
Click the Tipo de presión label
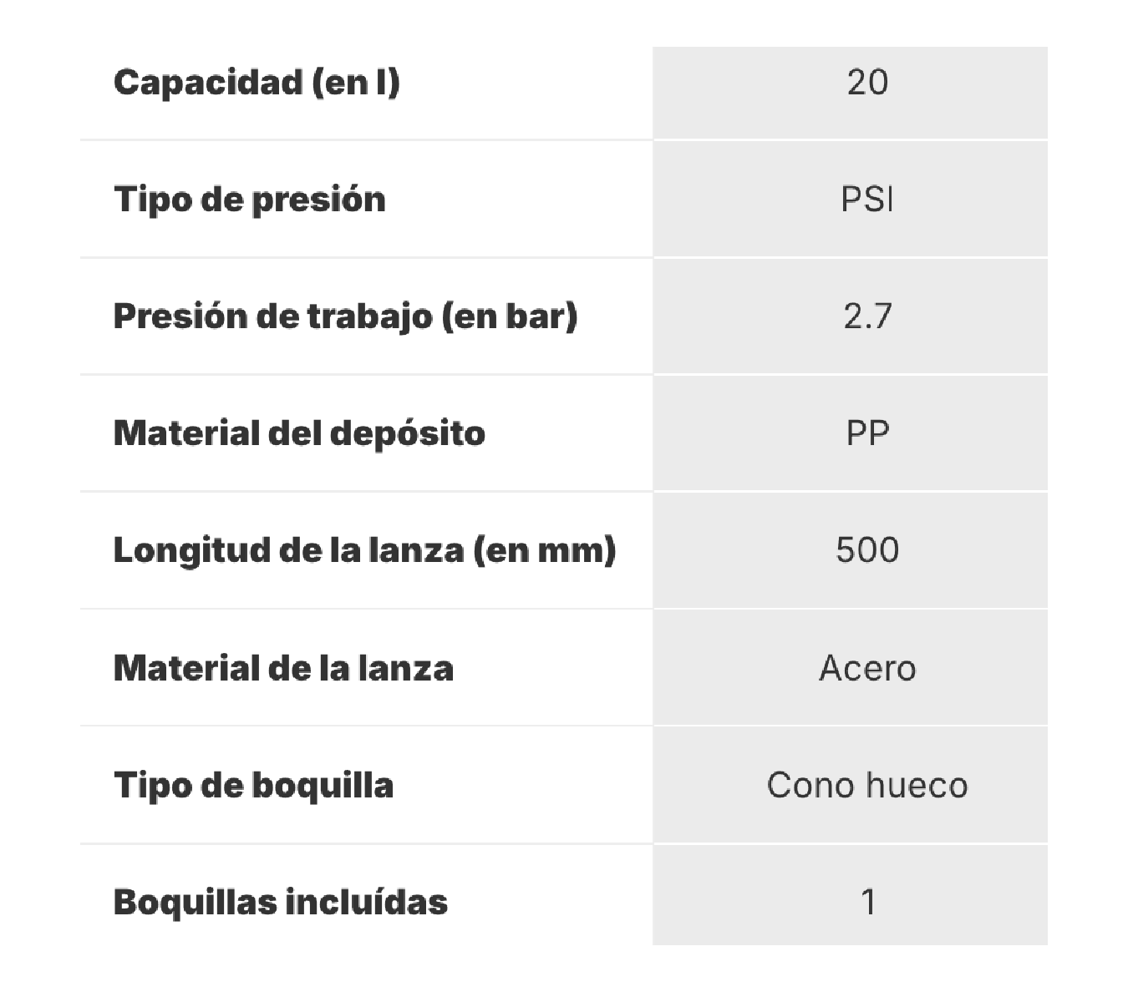pyautogui.click(x=250, y=200)
